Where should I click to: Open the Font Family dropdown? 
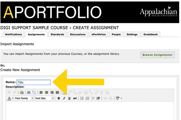24,98
